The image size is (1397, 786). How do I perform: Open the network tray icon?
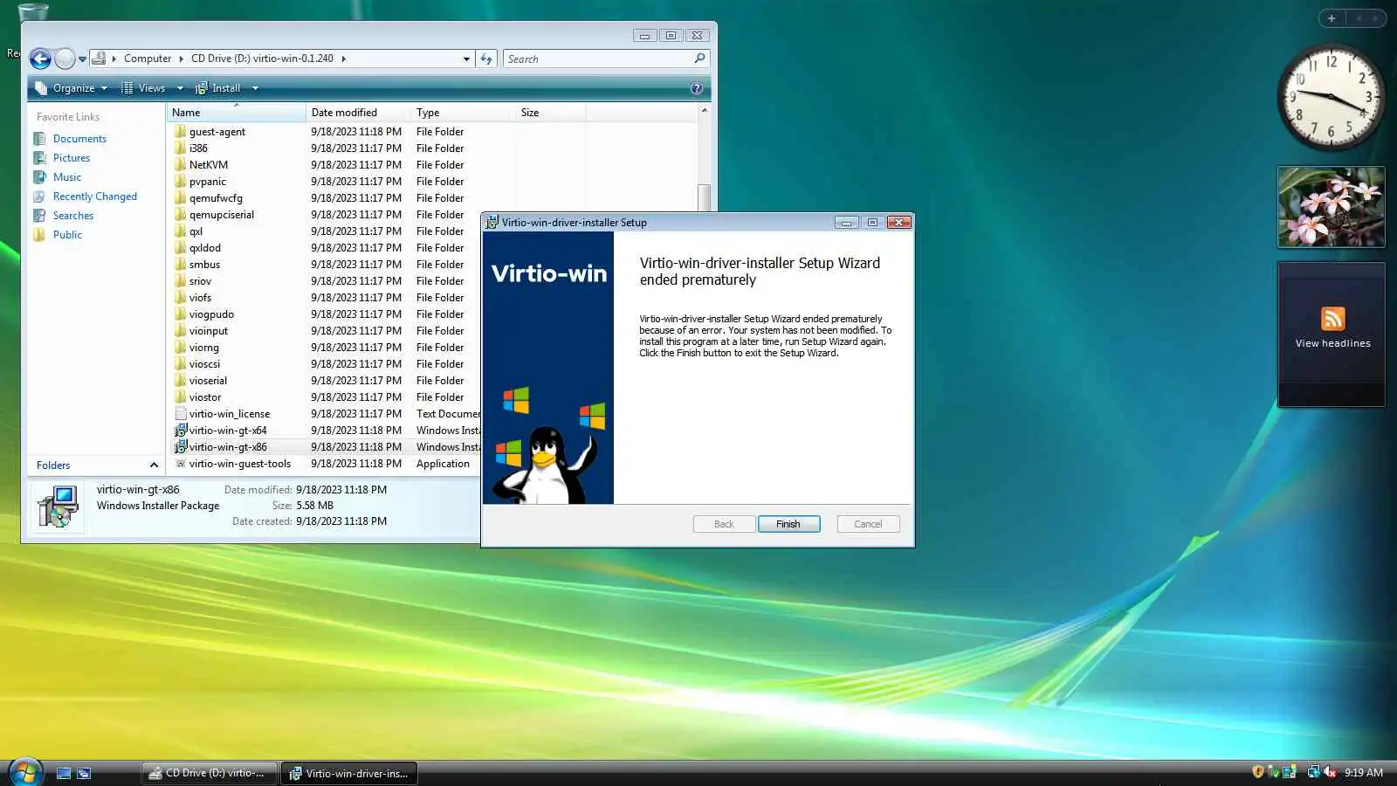[x=1313, y=772]
